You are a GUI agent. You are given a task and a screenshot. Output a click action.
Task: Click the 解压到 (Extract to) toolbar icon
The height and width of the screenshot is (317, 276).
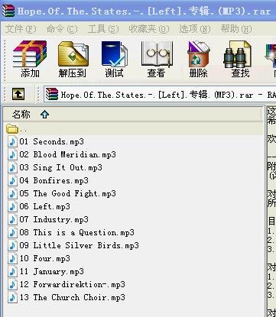73,54
